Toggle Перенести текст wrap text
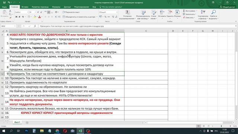This screenshot has height=134, width=238. tap(71, 12)
